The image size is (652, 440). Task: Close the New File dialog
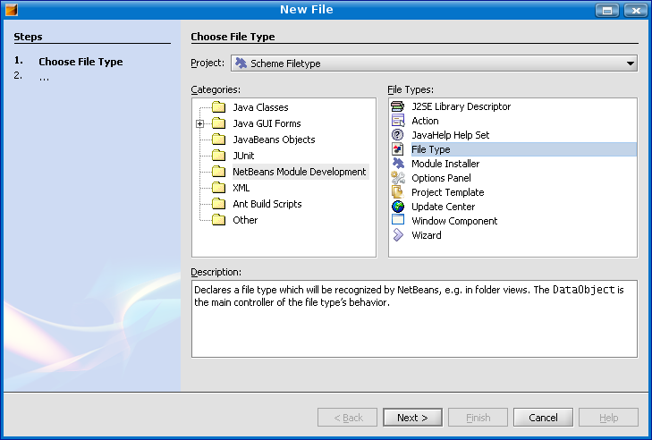636,10
